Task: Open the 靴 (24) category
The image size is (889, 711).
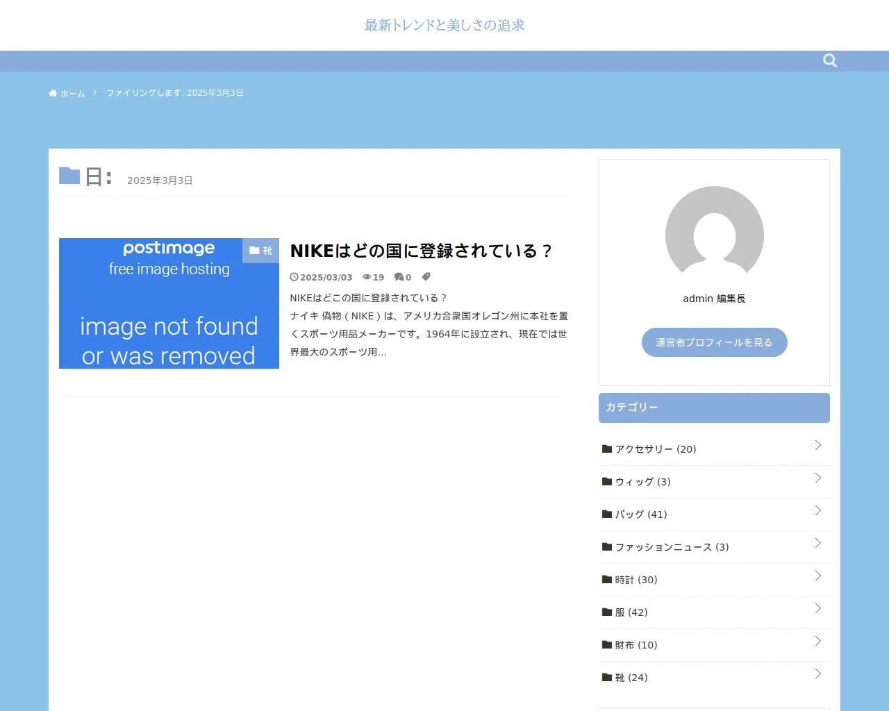Action: 631,678
